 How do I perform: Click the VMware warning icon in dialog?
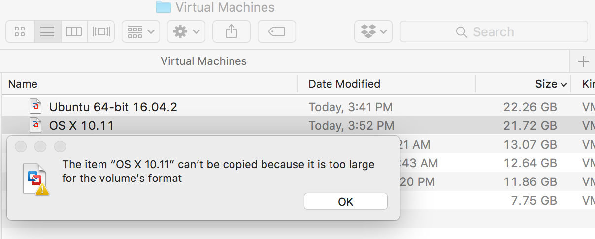coord(36,179)
